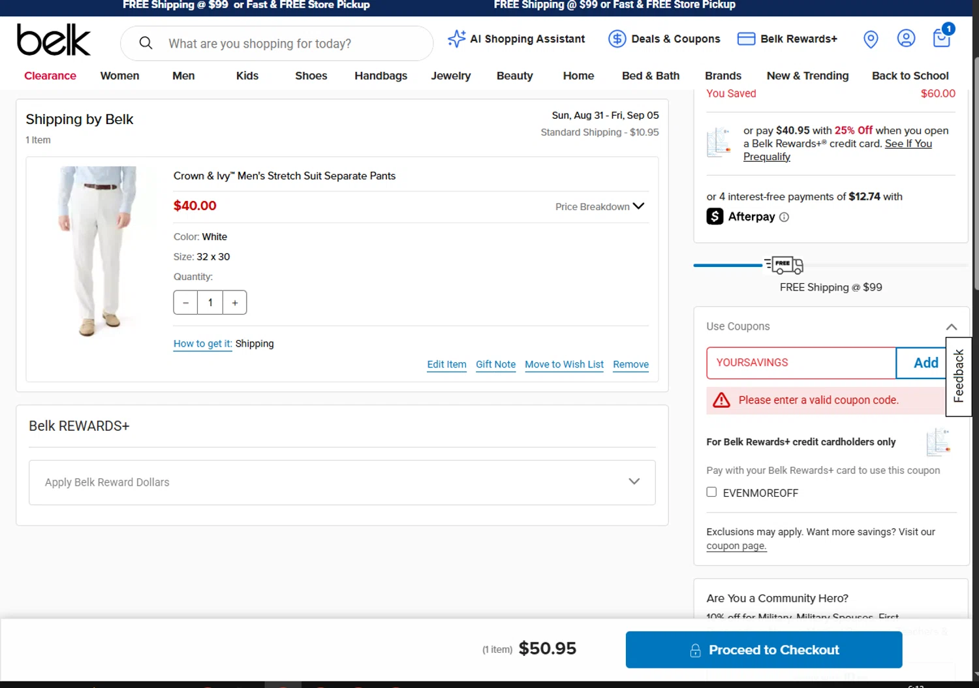The image size is (979, 688).
Task: Click See If You Prequalify link
Action: [838, 150]
